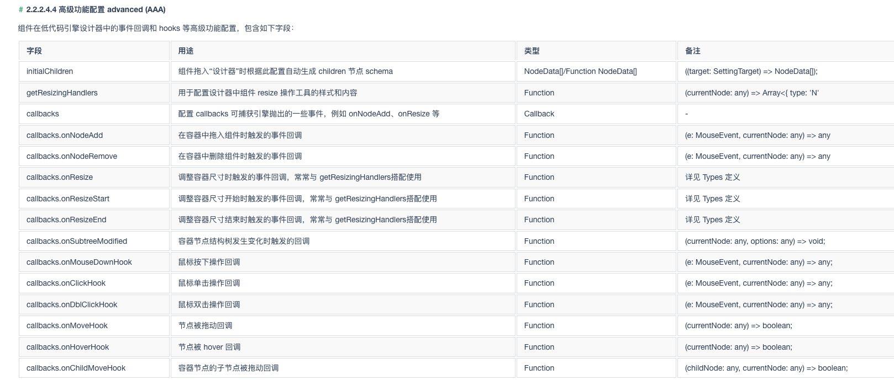Click the 'callbacks.onClickHook' cell
The width and height of the screenshot is (894, 380).
point(94,283)
